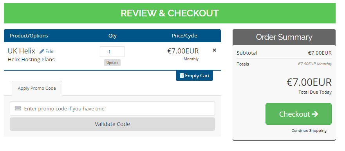Select the Apply Promo Code tab
Image resolution: width=345 pixels, height=151 pixels.
37,88
